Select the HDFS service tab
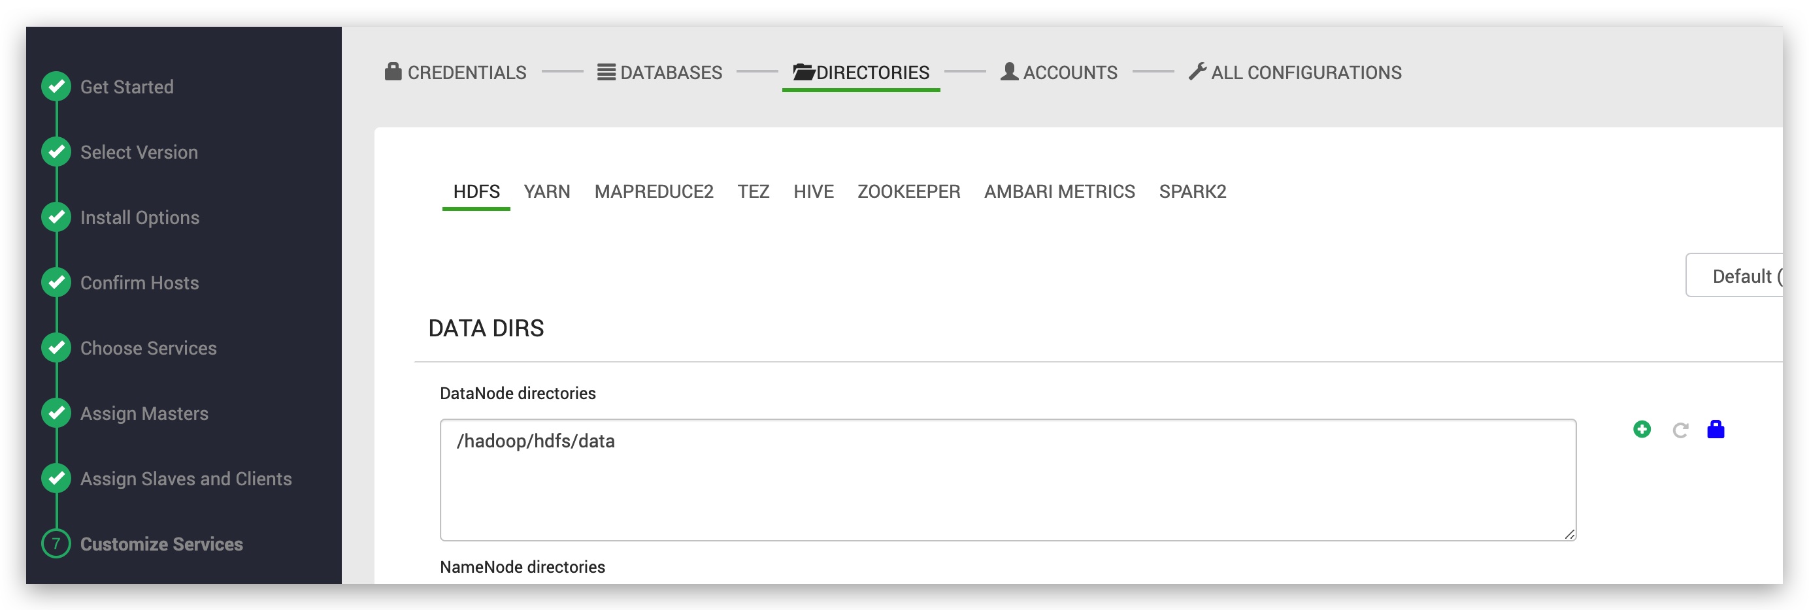The height and width of the screenshot is (610, 1809). click(x=476, y=191)
